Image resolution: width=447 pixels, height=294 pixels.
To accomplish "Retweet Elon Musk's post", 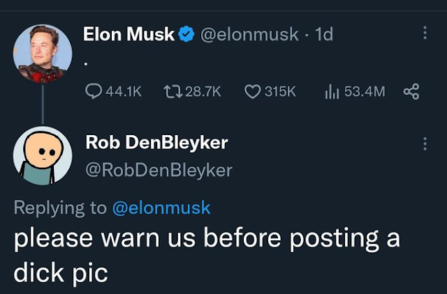I will point(172,91).
